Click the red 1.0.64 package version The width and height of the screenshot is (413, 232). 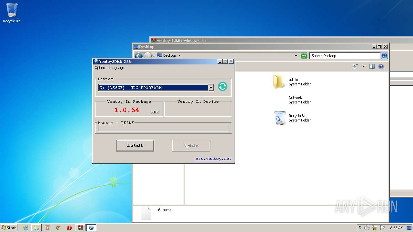(x=127, y=110)
